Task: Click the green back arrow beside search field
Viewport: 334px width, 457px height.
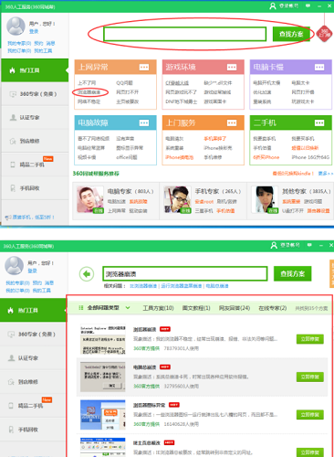Action: [87, 274]
